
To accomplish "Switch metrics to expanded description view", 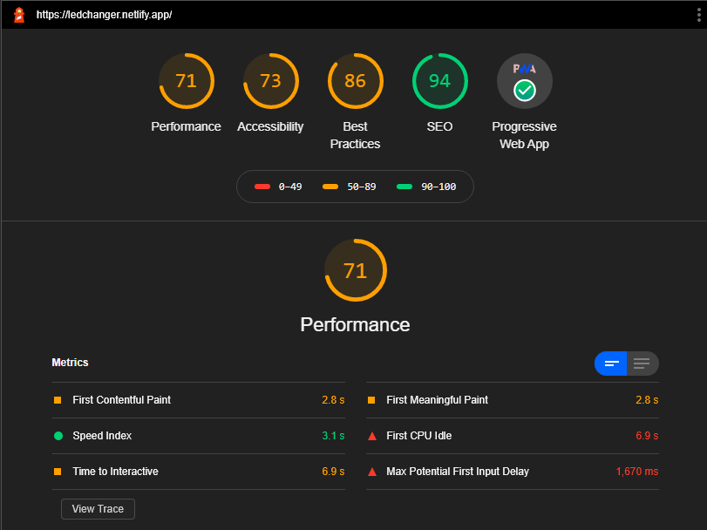I will [642, 364].
